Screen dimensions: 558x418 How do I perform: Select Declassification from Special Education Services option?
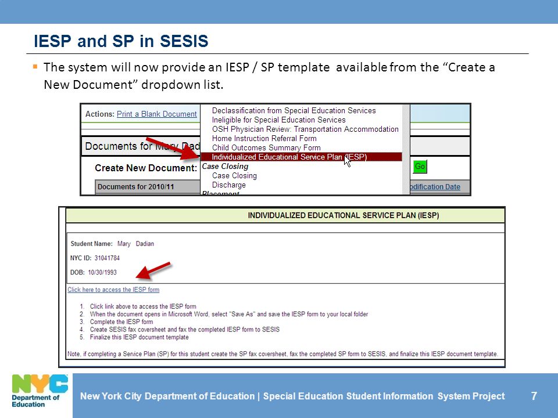294,110
